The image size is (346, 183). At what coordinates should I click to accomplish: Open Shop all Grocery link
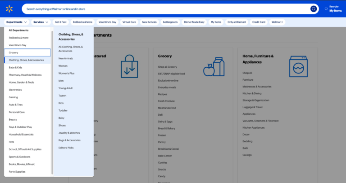coord(168,67)
